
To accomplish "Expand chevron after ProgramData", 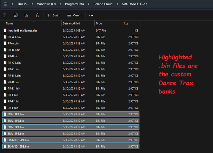I will coord(89,4).
